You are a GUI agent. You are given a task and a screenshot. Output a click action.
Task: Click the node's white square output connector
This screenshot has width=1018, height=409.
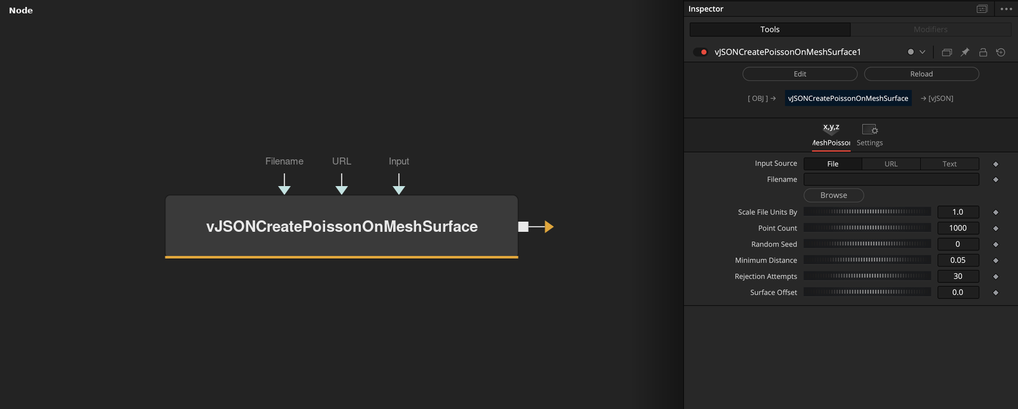524,227
